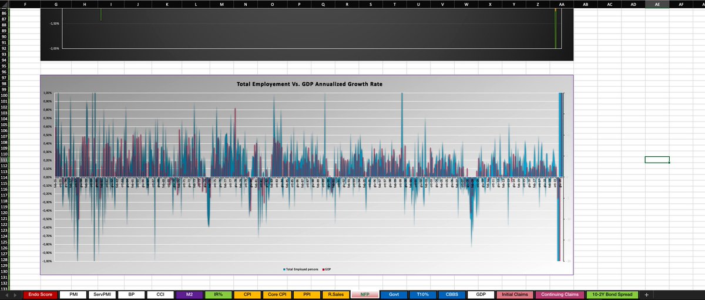Select column S header
The image size is (705, 300).
(x=370, y=4)
